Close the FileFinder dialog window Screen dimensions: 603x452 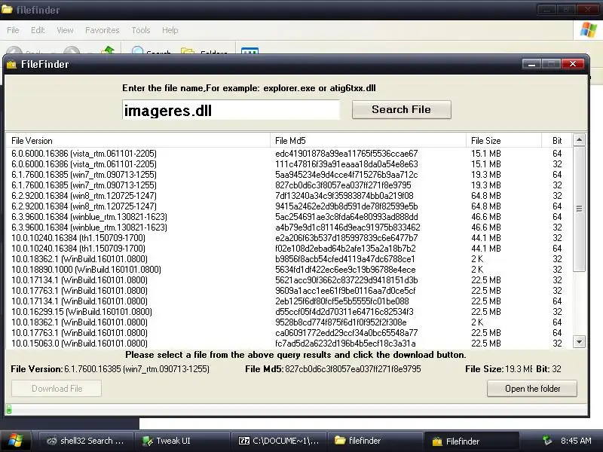tap(573, 64)
